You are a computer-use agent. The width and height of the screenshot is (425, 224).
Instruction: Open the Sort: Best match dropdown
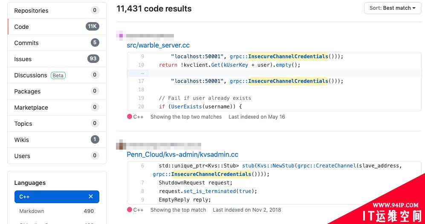(x=393, y=8)
